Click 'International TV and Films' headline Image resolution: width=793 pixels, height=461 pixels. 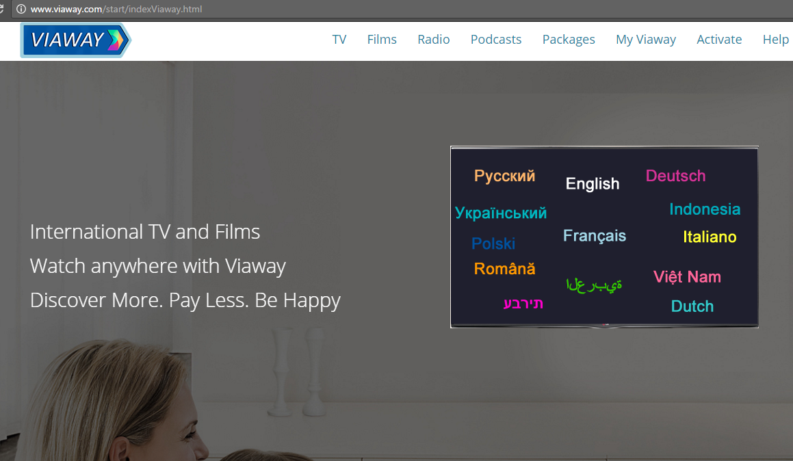click(x=144, y=232)
